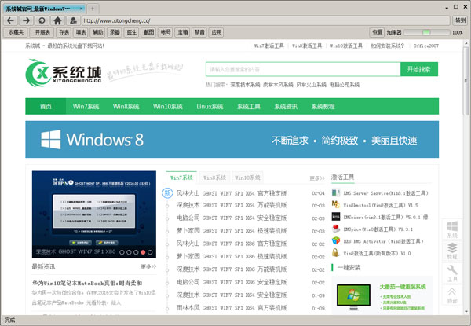This screenshot has height=326, width=471.
Task: Open 雨林木风 GHOST WIN7 SP1 X64 官方装机版 entry
Action: (232, 308)
